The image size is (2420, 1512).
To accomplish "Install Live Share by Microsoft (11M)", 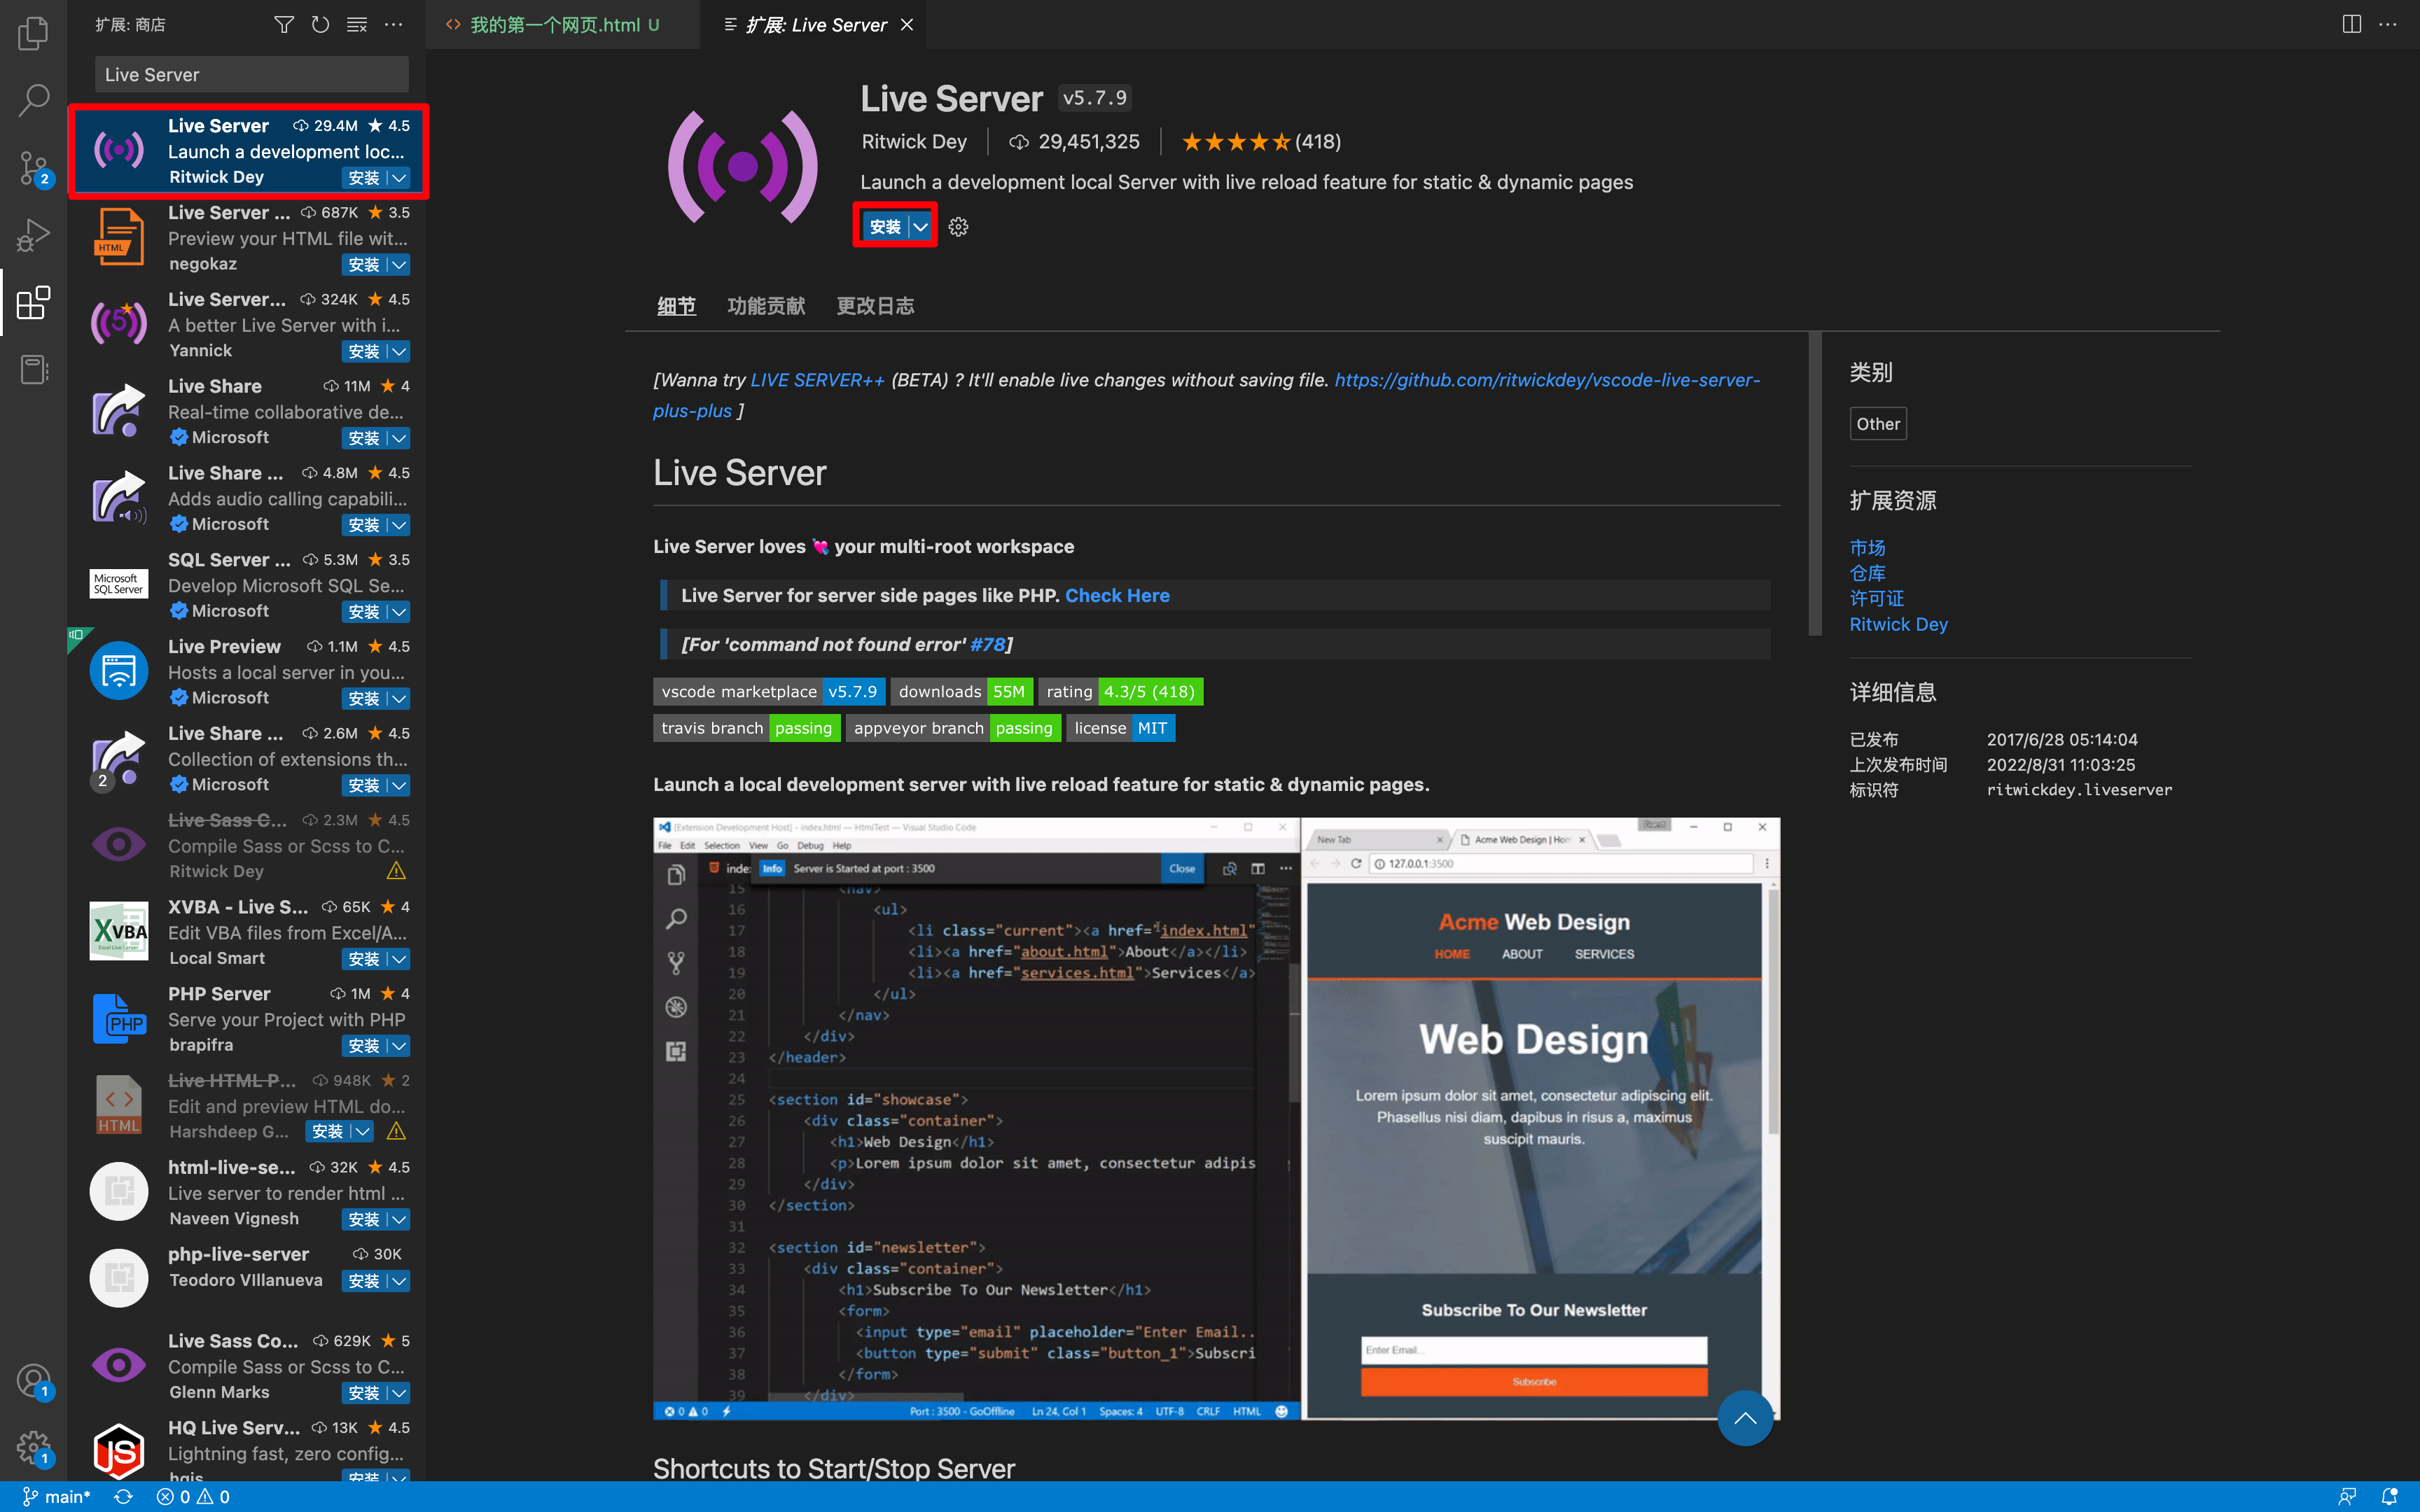I will point(364,438).
